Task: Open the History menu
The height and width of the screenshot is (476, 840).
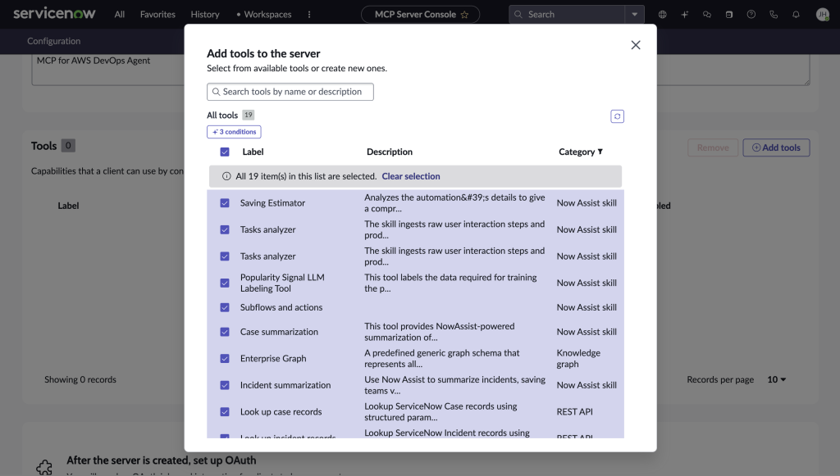Action: 205,15
